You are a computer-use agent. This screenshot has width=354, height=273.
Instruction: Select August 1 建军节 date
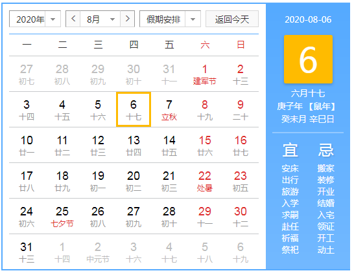[205, 74]
